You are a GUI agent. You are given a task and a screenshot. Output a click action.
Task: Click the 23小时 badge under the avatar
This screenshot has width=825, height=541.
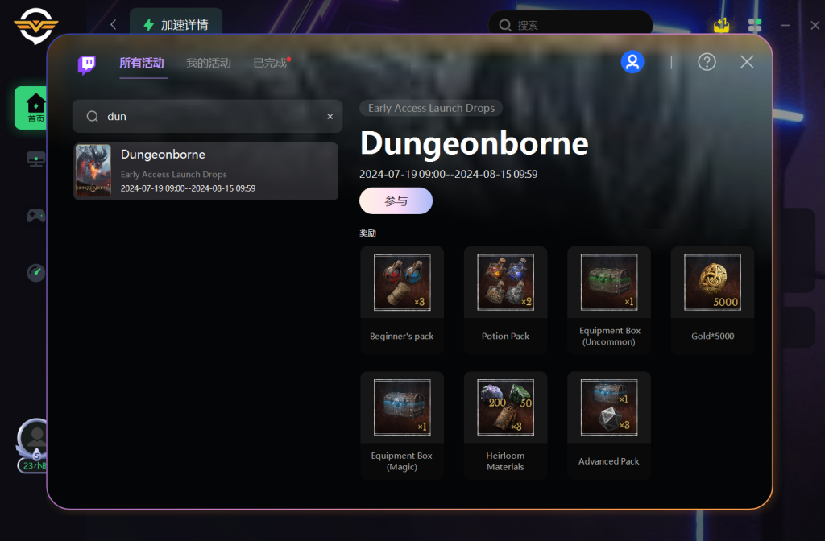pos(34,465)
